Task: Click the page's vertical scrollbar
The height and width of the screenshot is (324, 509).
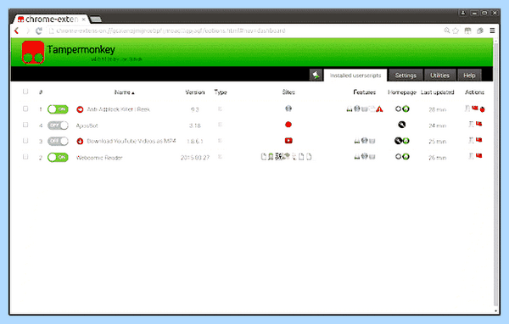Action: point(495,176)
